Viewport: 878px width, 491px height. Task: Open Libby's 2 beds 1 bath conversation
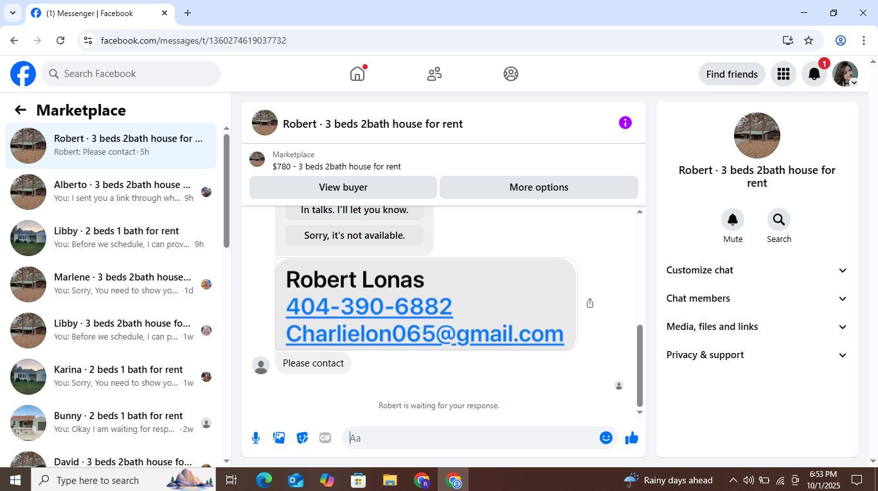111,238
